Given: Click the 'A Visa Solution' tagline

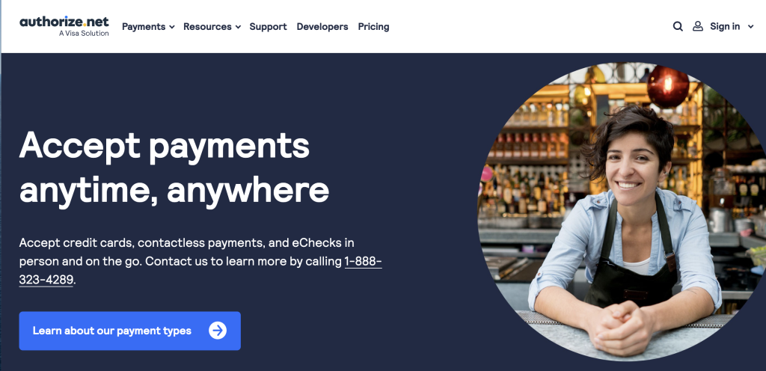Looking at the screenshot, I should [84, 34].
